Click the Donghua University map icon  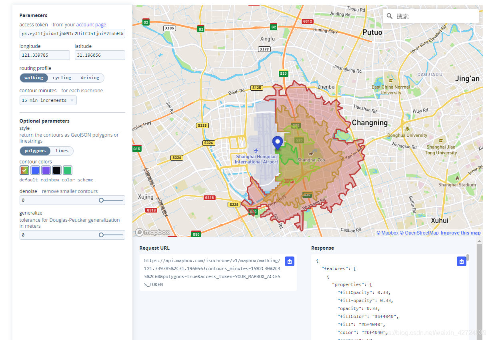pos(407,129)
